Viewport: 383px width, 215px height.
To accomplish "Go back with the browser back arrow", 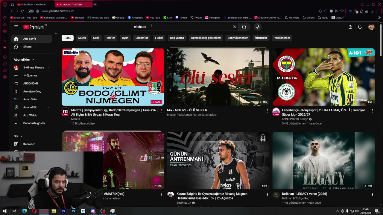I will 12,11.
